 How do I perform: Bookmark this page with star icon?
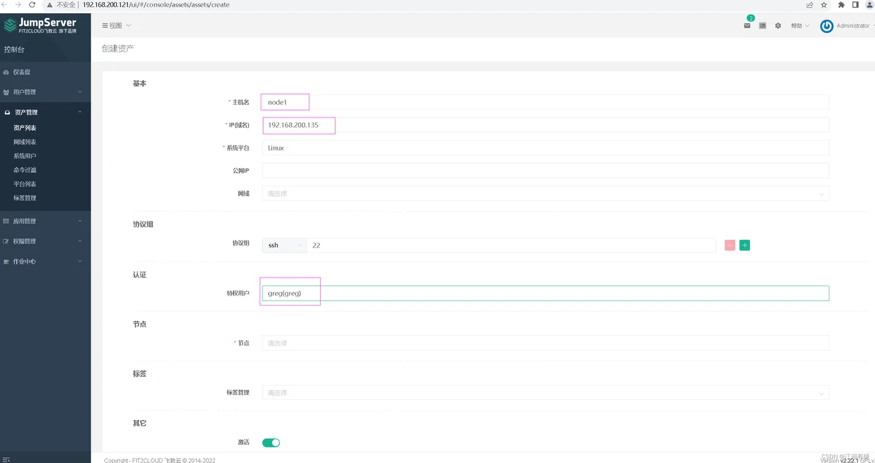click(824, 4)
